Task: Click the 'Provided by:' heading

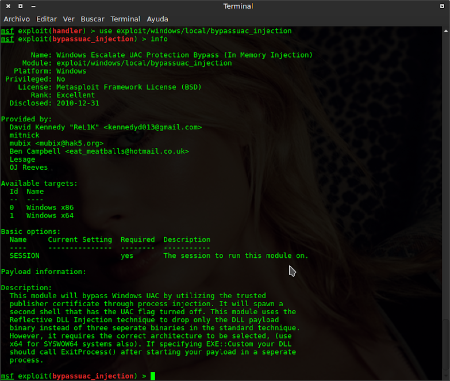Action: point(26,119)
